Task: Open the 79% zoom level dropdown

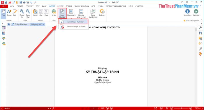Action: coord(198,108)
